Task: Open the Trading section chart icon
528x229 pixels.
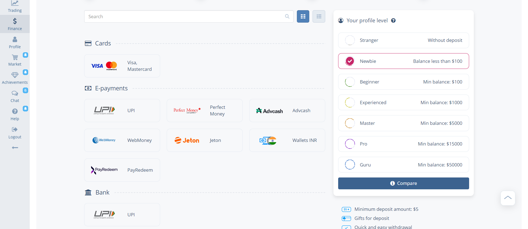Action: (15, 3)
